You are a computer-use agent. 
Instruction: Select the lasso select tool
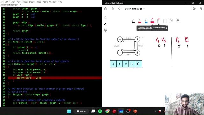click(x=171, y=20)
